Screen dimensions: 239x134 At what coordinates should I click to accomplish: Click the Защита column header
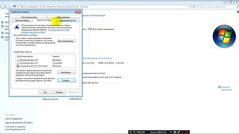[56, 56]
